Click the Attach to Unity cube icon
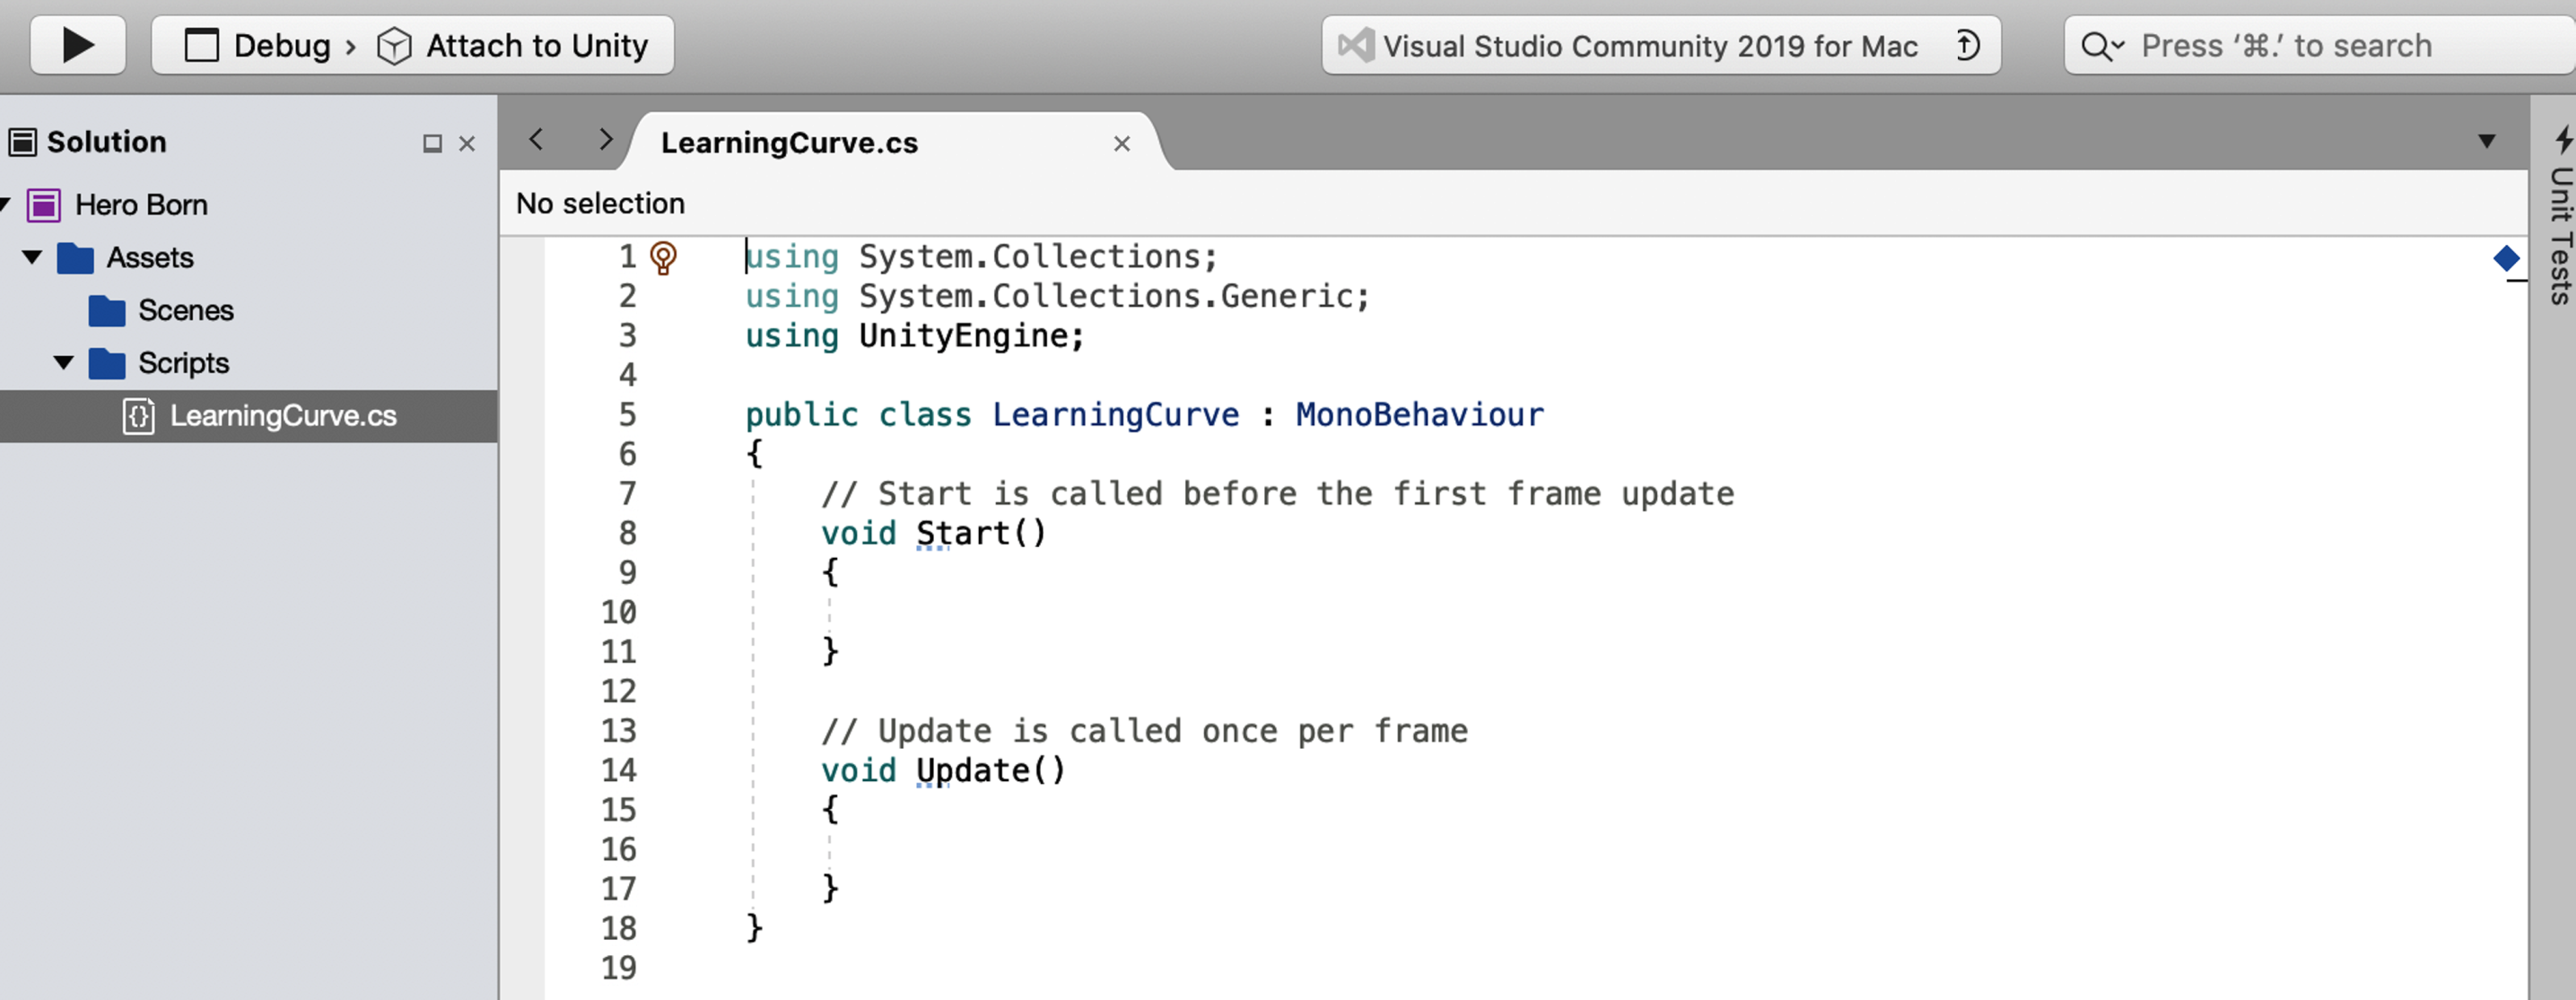2576x1000 pixels. (394, 46)
